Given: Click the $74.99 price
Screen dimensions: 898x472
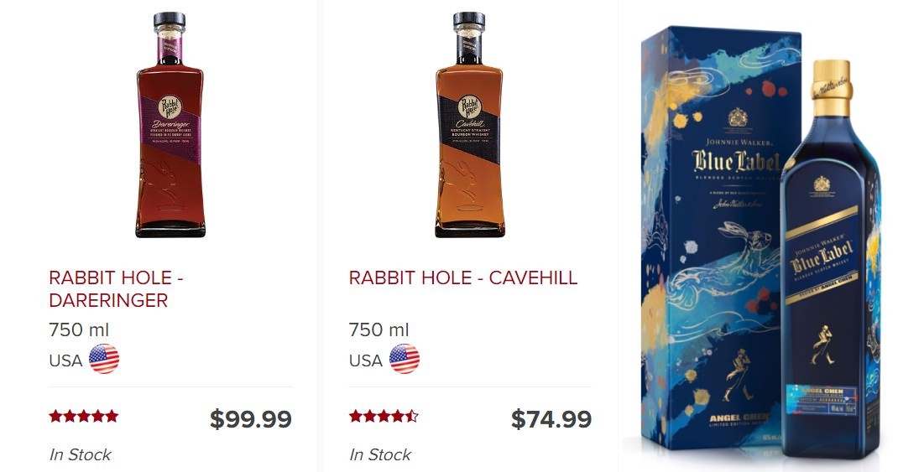Looking at the screenshot, I should click(x=551, y=419).
